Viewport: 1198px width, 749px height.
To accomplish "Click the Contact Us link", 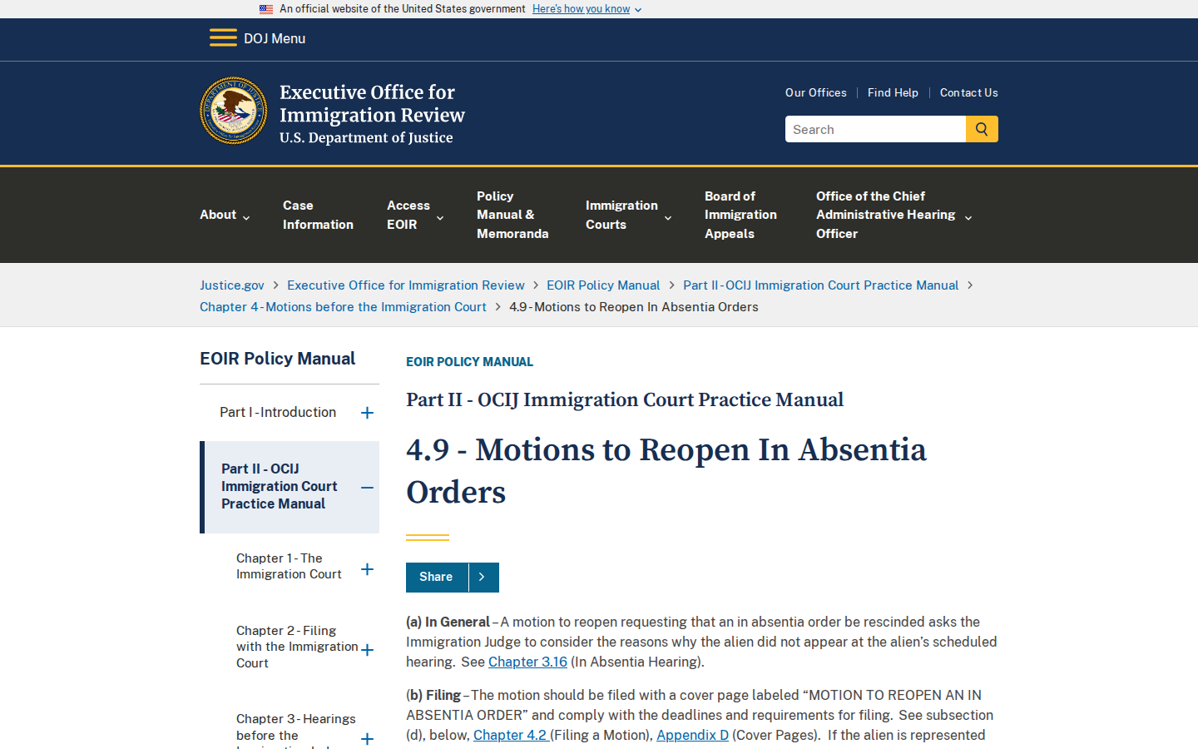I will point(968,92).
